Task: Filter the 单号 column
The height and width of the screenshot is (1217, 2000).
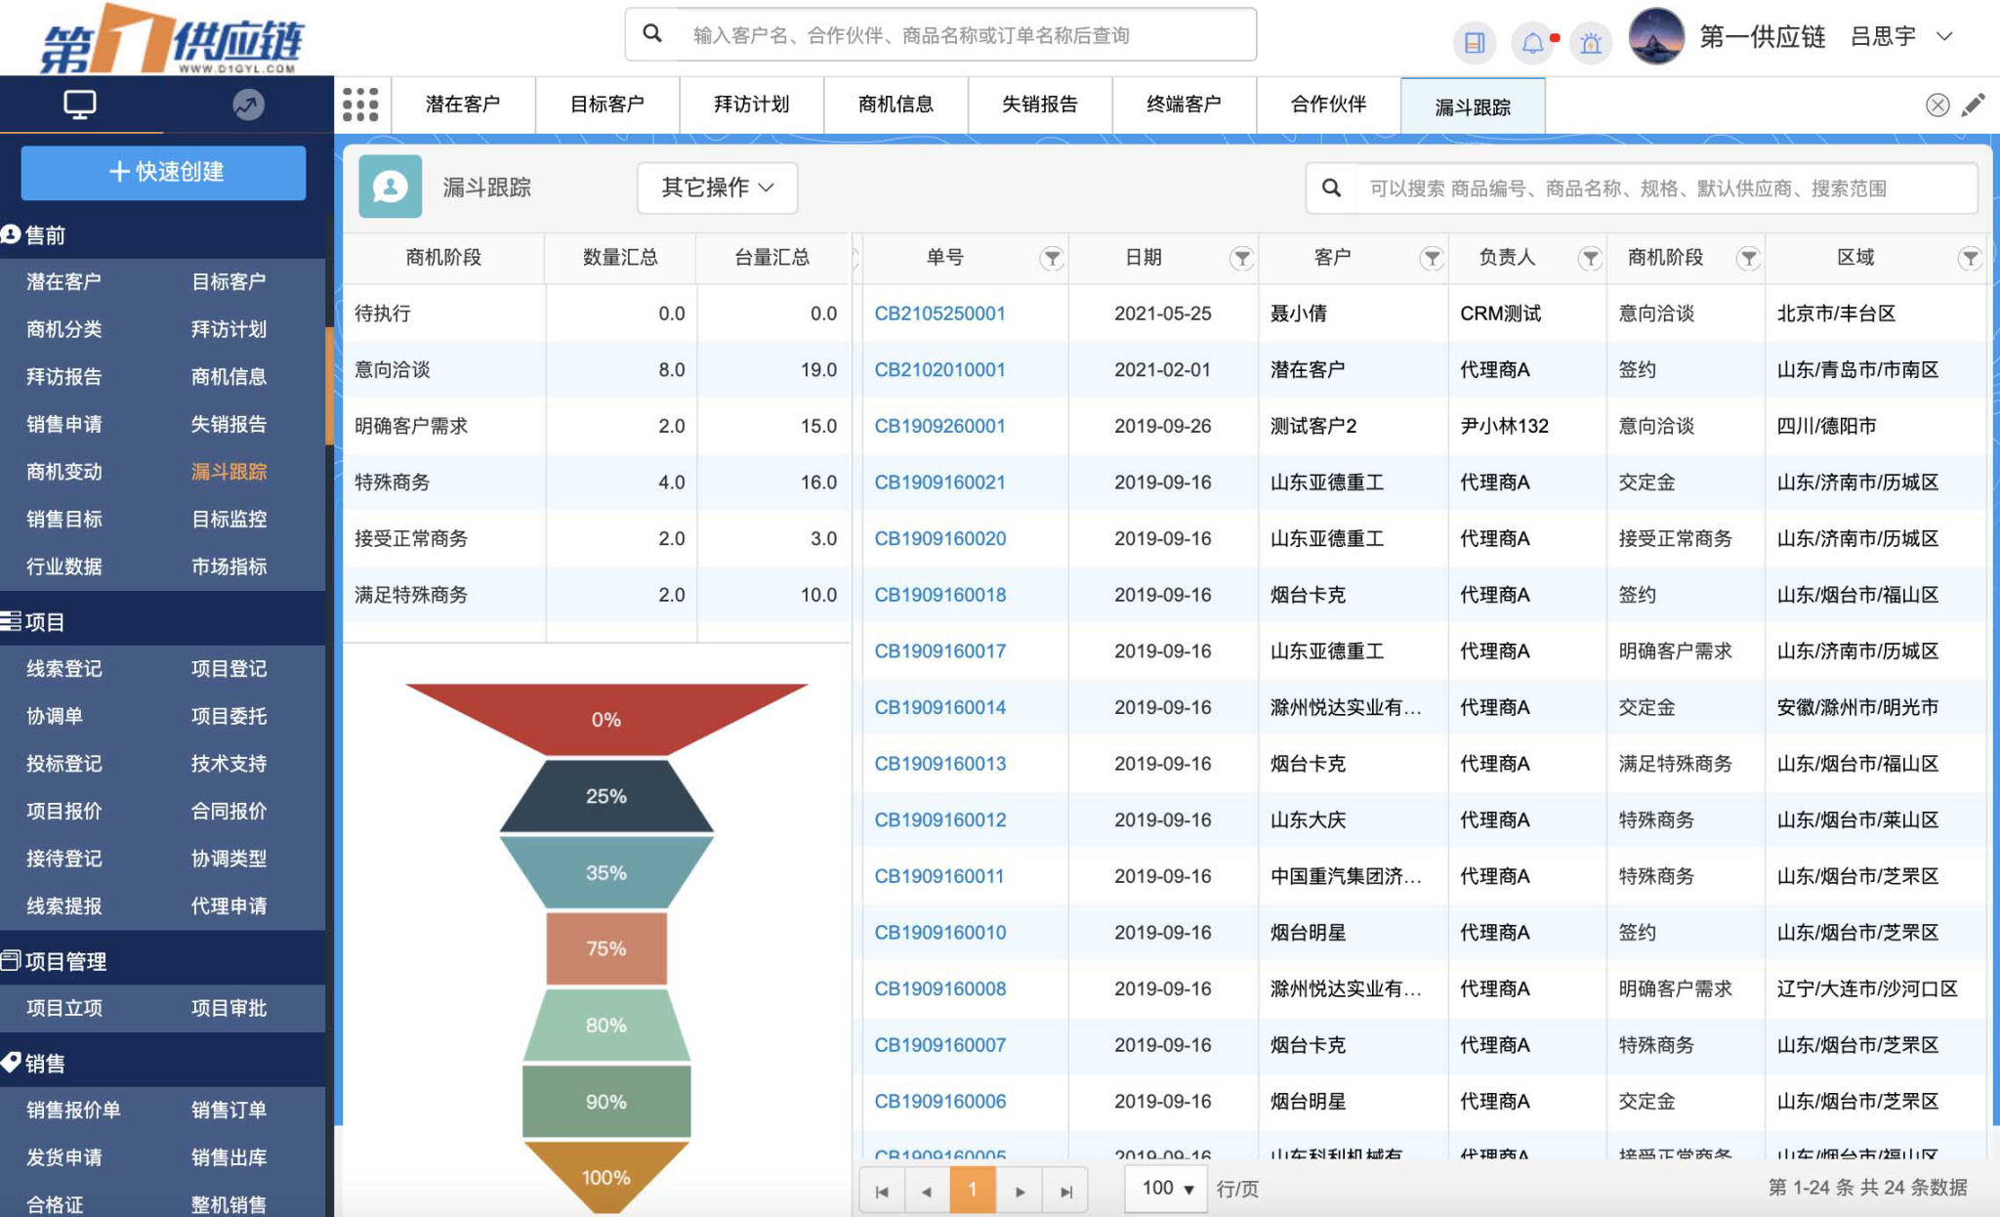Action: point(1052,258)
